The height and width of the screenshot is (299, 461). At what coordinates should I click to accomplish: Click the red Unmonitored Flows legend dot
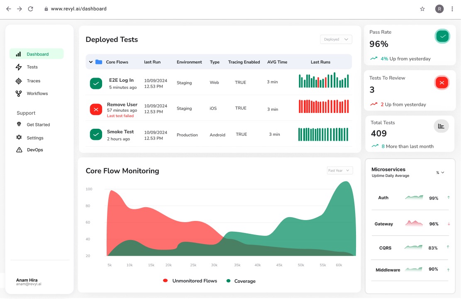point(166,281)
